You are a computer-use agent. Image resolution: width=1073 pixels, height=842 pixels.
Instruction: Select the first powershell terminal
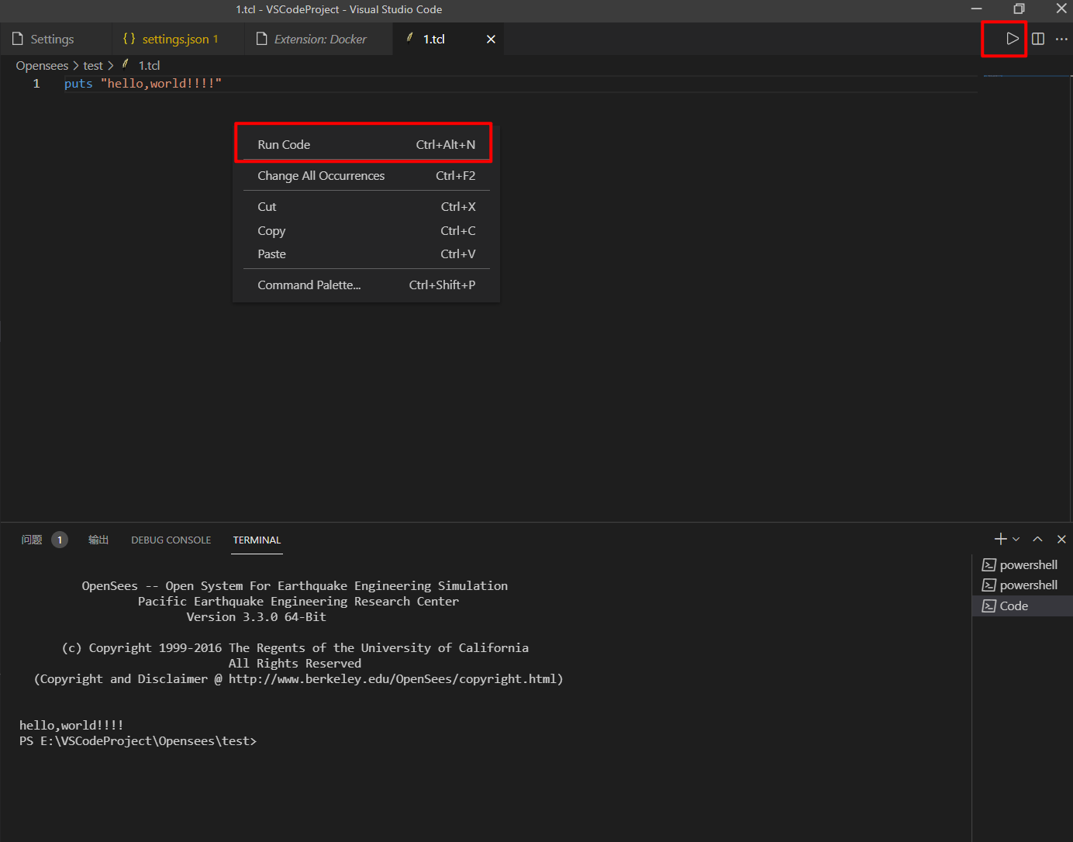(1022, 564)
